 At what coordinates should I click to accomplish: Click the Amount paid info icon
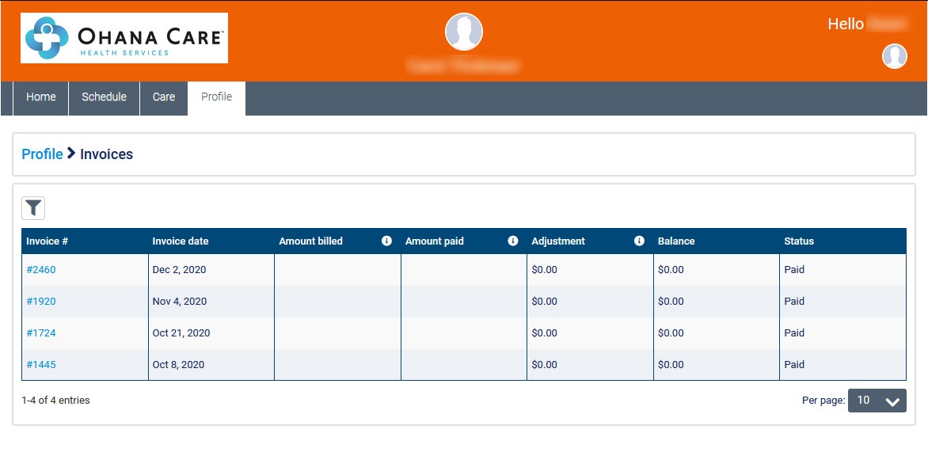pos(512,241)
